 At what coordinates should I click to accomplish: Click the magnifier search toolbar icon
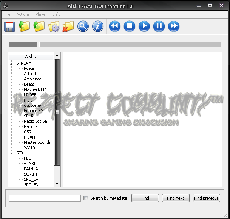click(83, 26)
